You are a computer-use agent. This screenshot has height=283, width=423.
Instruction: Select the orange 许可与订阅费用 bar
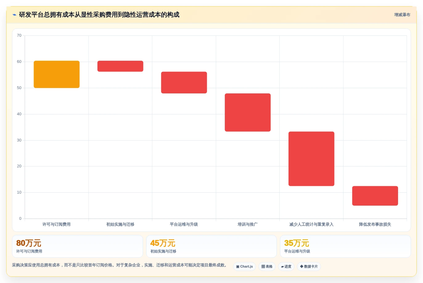point(57,74)
